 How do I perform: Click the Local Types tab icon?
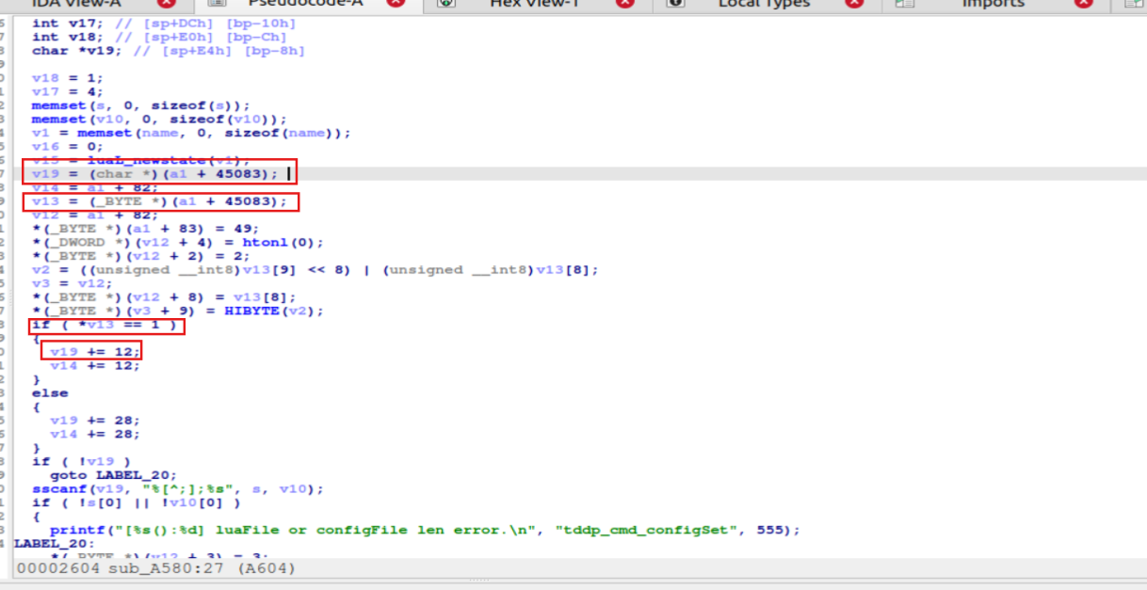(675, 4)
